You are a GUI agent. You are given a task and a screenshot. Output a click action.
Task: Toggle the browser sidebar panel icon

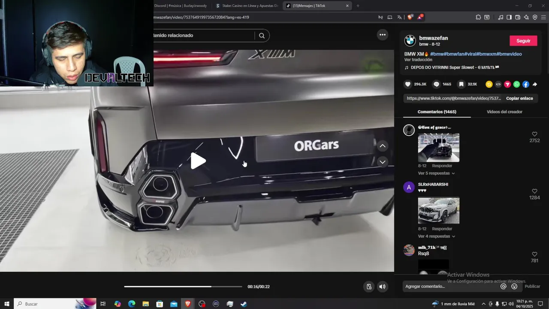(x=509, y=17)
